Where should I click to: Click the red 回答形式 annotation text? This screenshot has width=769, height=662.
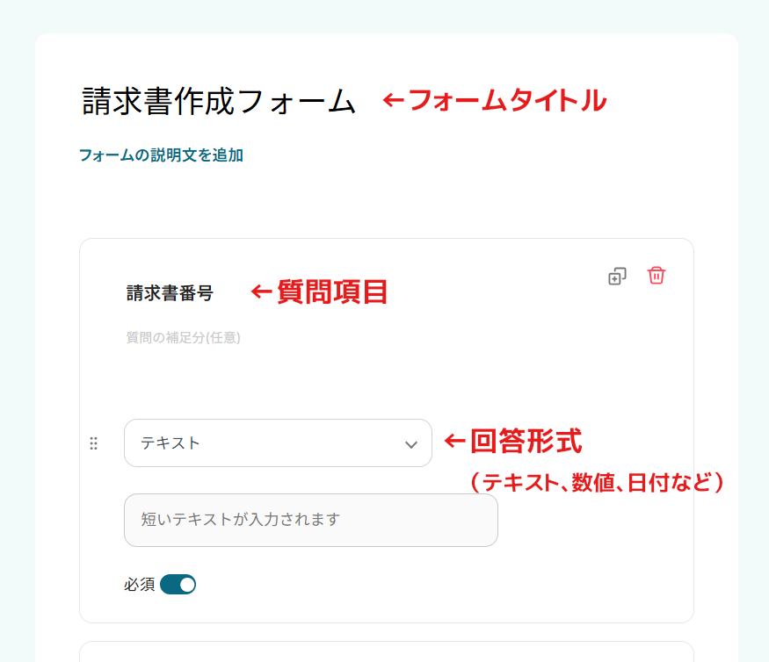click(x=526, y=441)
